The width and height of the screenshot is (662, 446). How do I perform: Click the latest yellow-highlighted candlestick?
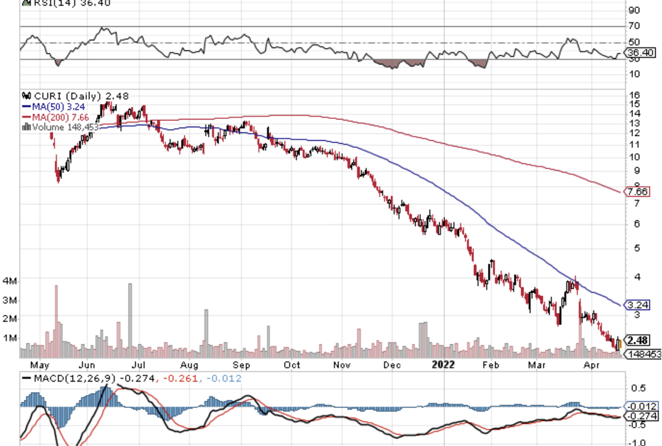tap(619, 345)
